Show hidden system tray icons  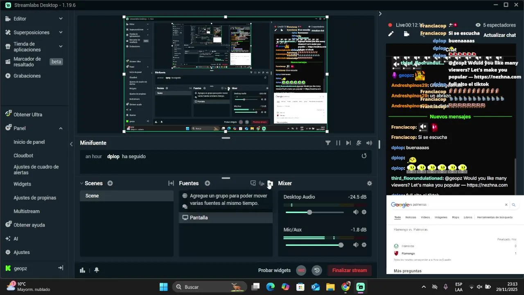[x=424, y=287]
